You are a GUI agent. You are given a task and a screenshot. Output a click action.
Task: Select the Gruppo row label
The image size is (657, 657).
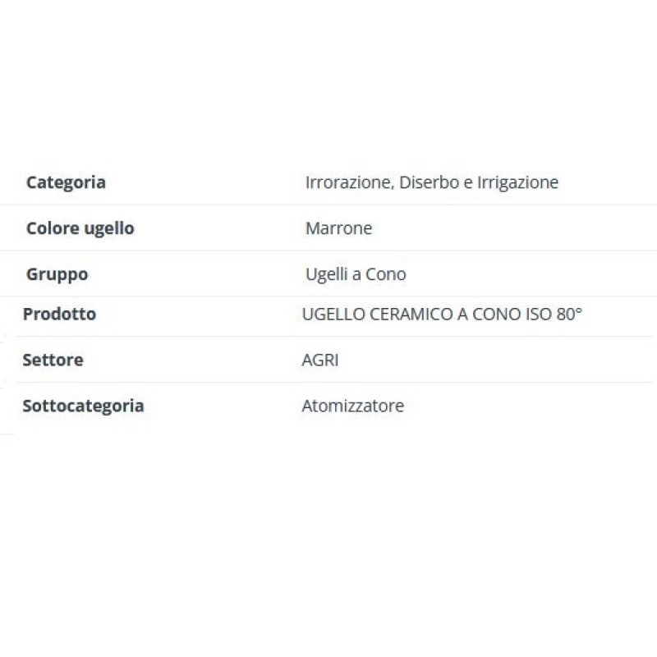click(x=57, y=274)
